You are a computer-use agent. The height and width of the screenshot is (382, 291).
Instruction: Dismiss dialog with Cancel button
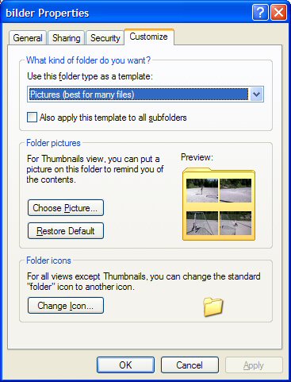190,365
